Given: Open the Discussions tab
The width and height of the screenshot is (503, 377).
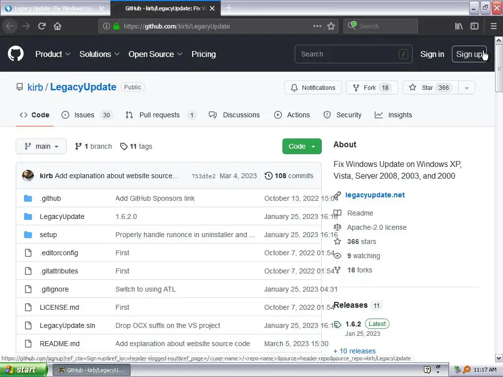Looking at the screenshot, I should coord(234,115).
